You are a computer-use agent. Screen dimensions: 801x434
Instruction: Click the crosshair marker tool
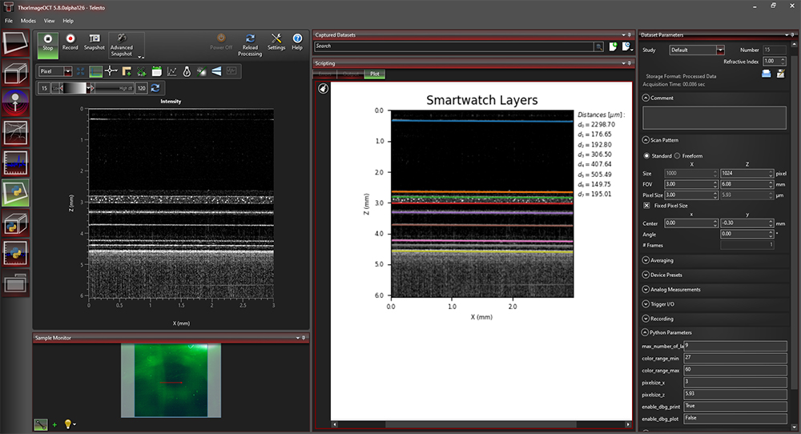click(111, 71)
